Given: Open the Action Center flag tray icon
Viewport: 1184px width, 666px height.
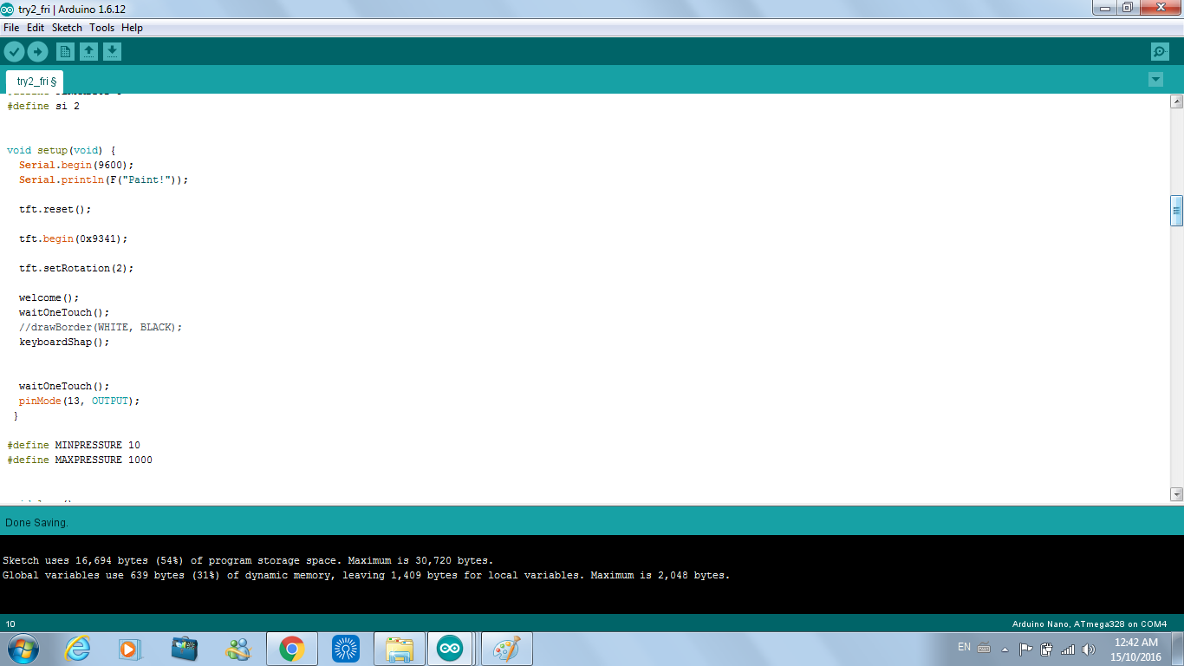Looking at the screenshot, I should (1025, 649).
